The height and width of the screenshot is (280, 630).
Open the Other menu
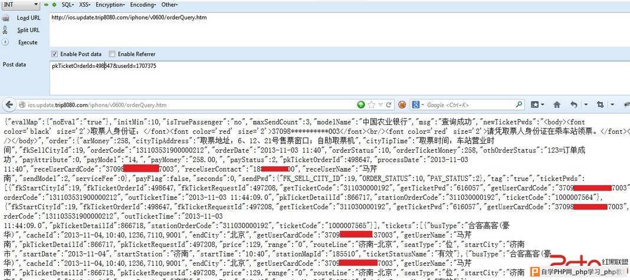tap(169, 5)
